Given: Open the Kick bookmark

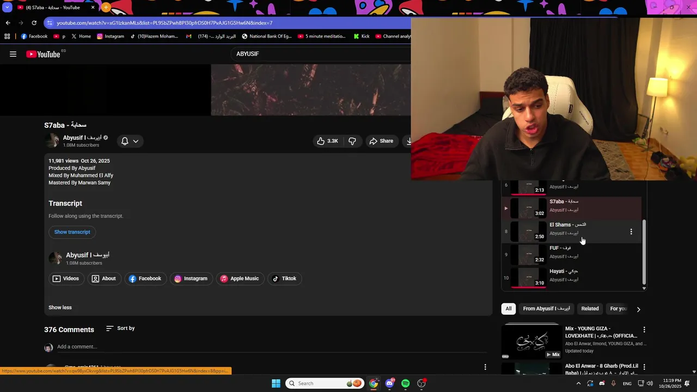Looking at the screenshot, I should pos(362,36).
